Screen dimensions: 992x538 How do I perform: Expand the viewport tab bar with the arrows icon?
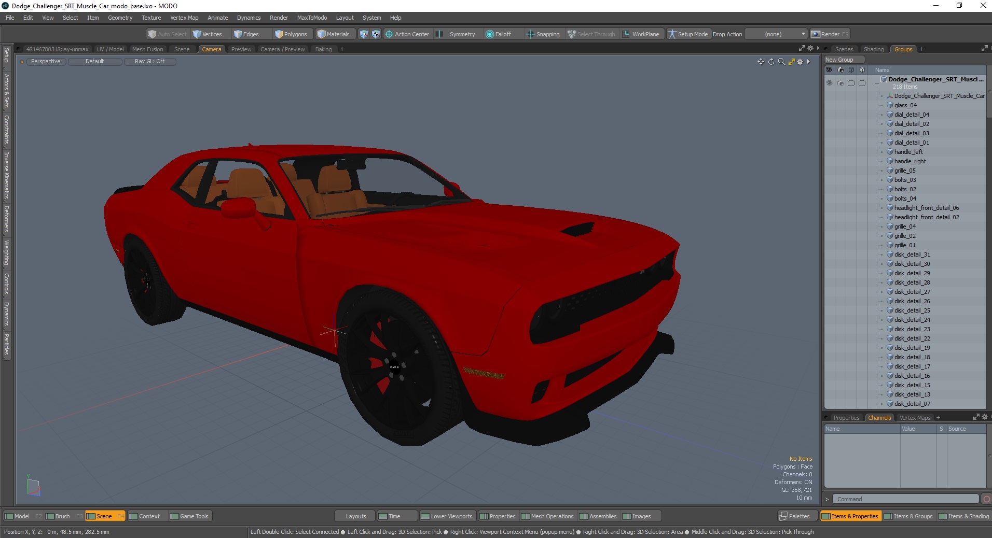(x=802, y=48)
